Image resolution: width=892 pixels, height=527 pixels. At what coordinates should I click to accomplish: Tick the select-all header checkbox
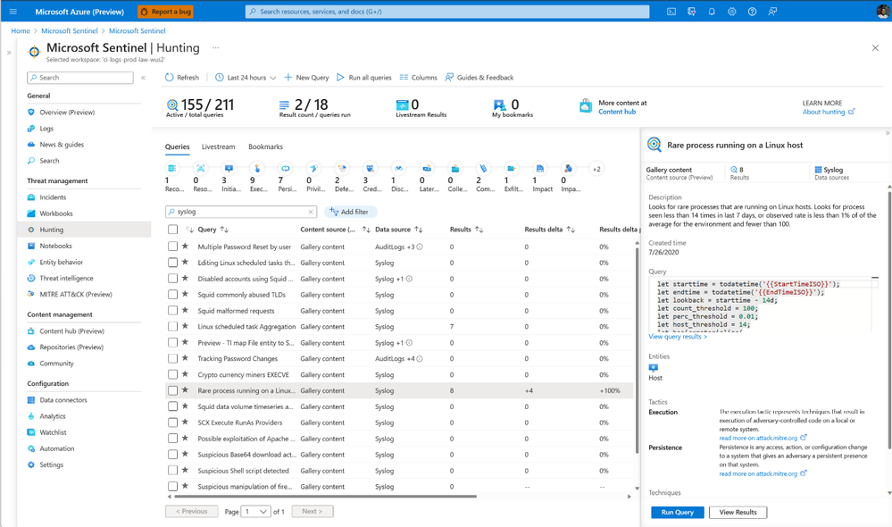(172, 230)
